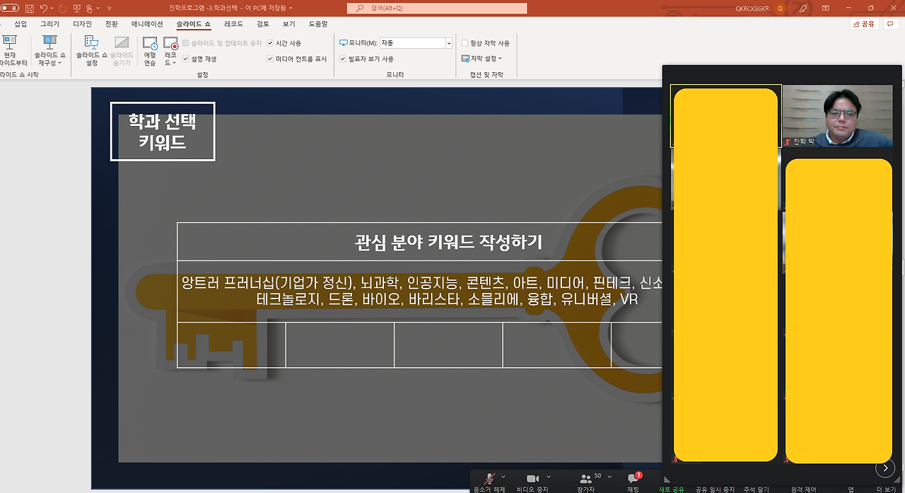This screenshot has width=905, height=493.
Task: Start slide show from current slide
Action: pos(10,51)
